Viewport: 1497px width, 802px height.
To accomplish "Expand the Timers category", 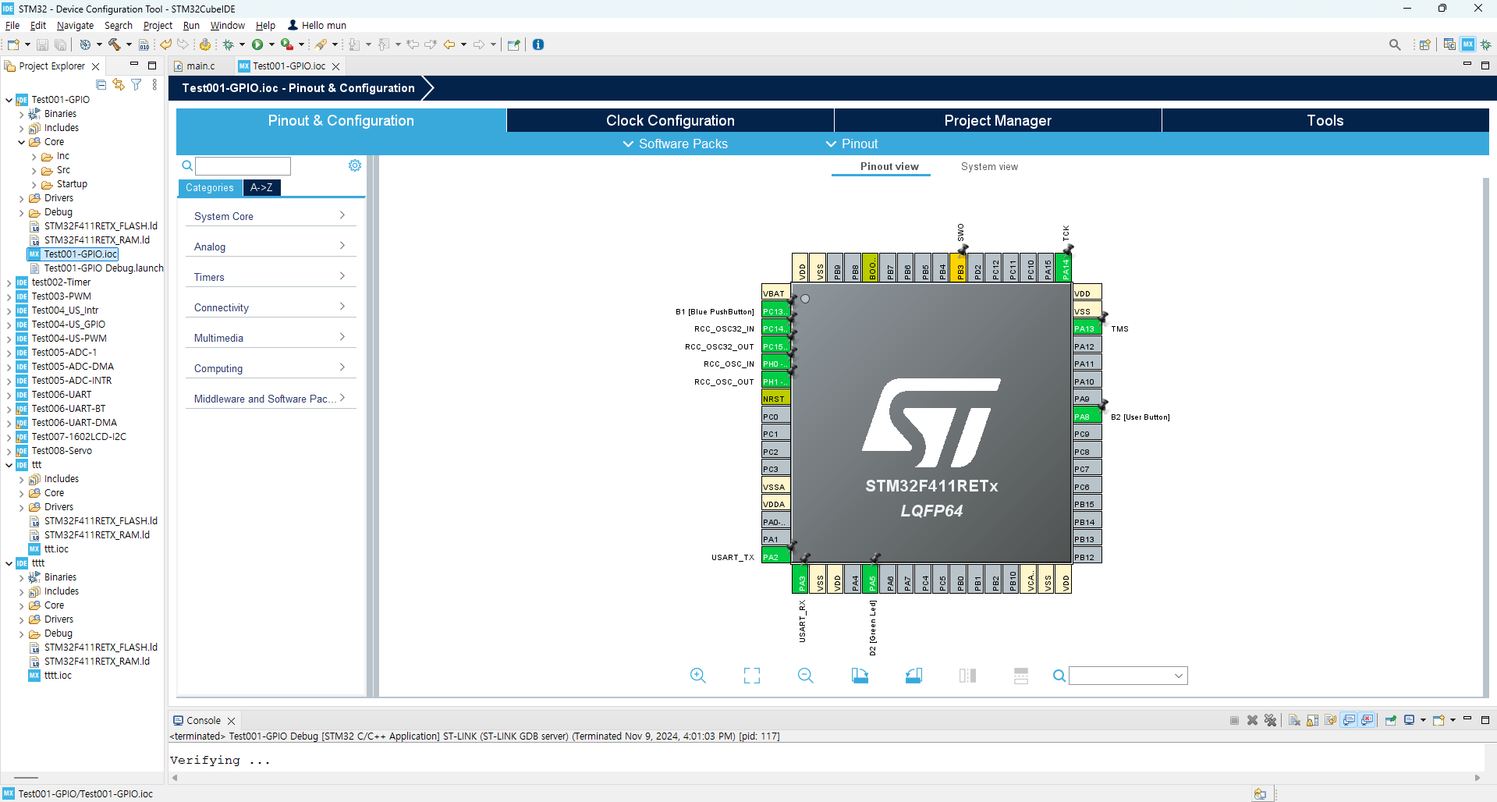I will pos(271,277).
